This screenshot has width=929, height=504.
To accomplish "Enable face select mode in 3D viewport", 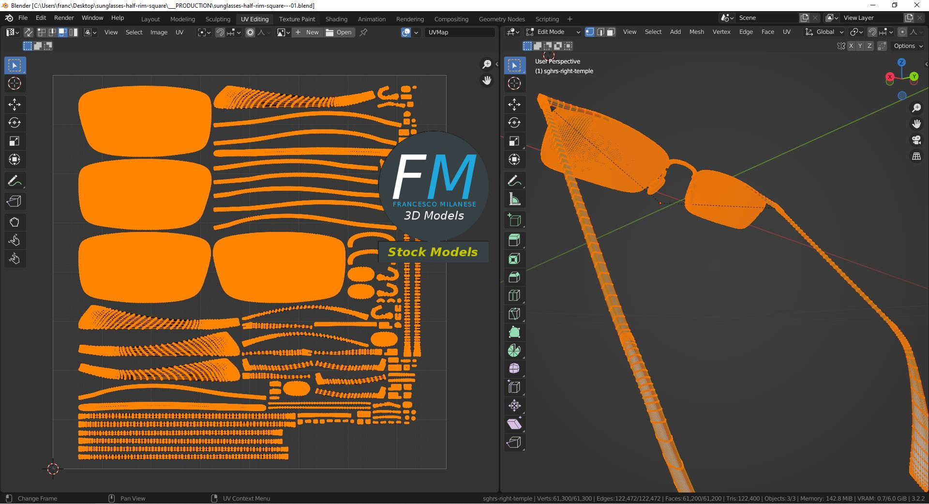I will (611, 32).
